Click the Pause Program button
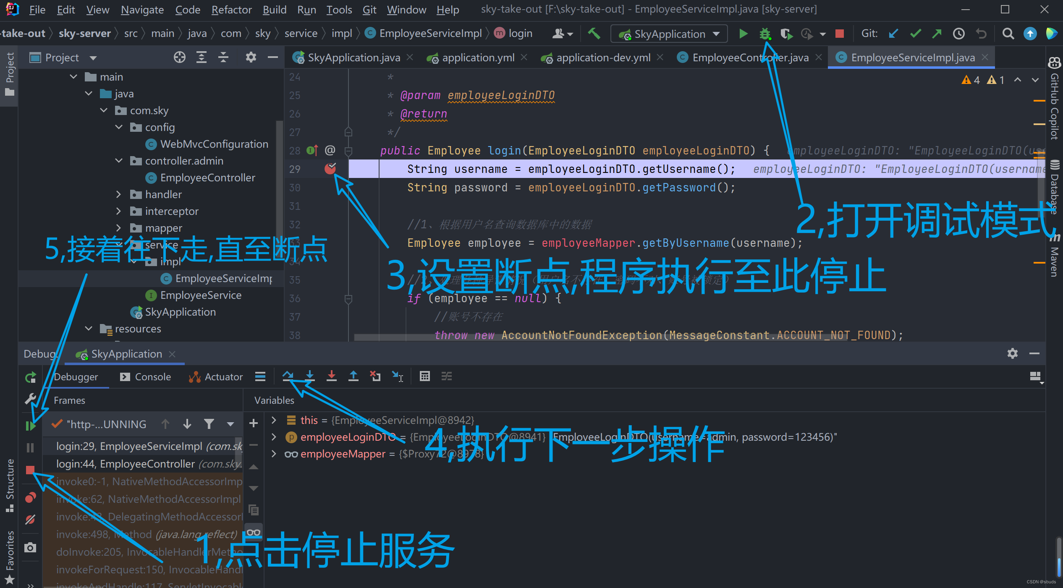Viewport: 1063px width, 588px height. click(x=30, y=448)
